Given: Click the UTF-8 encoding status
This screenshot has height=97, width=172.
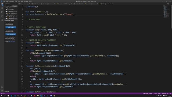Looking at the screenshot, I should pyautogui.click(x=156, y=93).
